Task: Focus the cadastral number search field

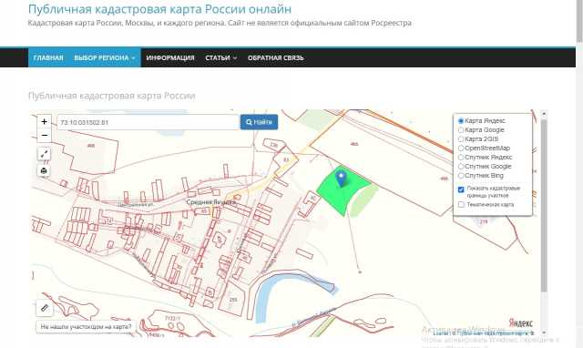Action: (148, 122)
